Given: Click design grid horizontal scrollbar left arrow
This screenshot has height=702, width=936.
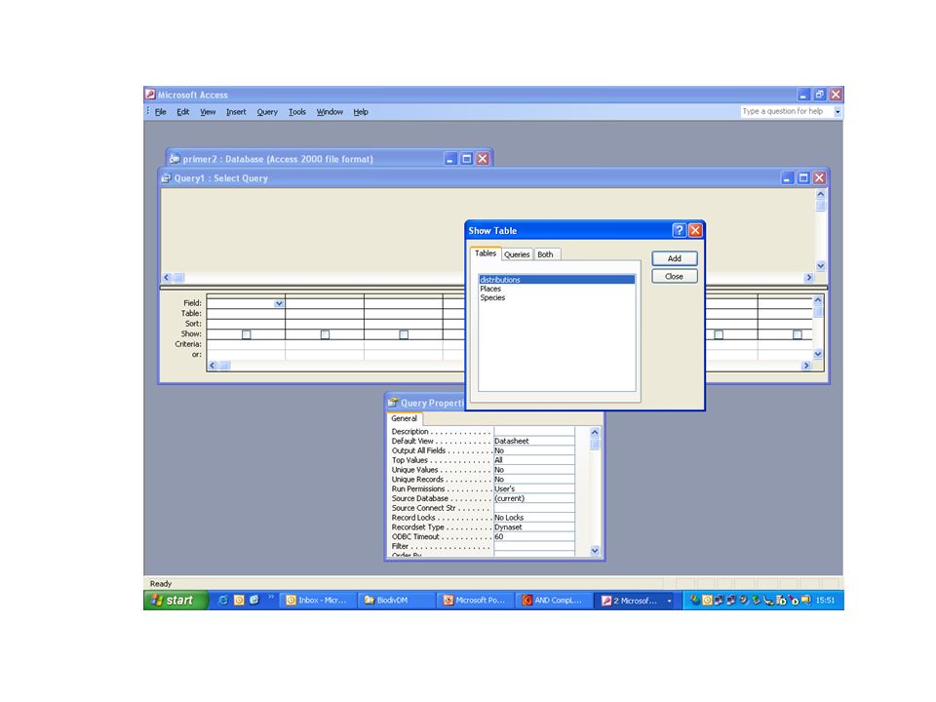Looking at the screenshot, I should pyautogui.click(x=213, y=366).
